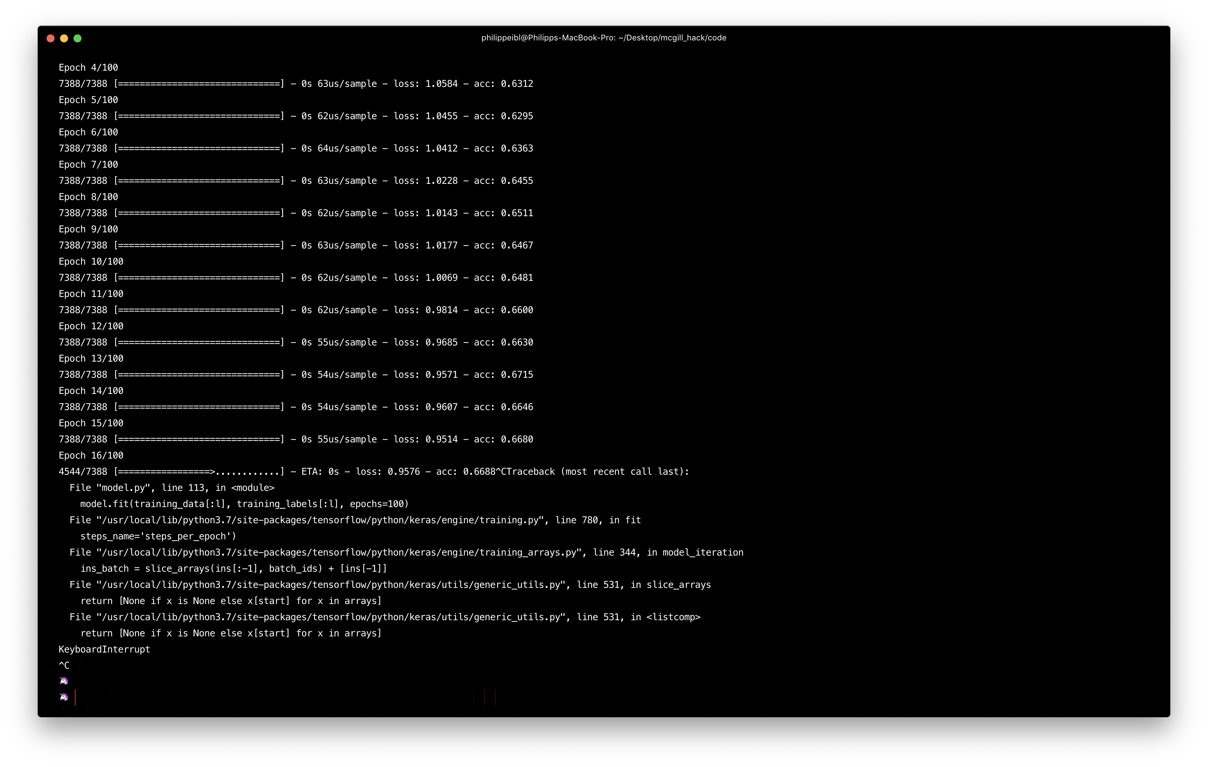Click the steps_name='steps_per_epoch' line
This screenshot has width=1208, height=767.
[x=158, y=536]
